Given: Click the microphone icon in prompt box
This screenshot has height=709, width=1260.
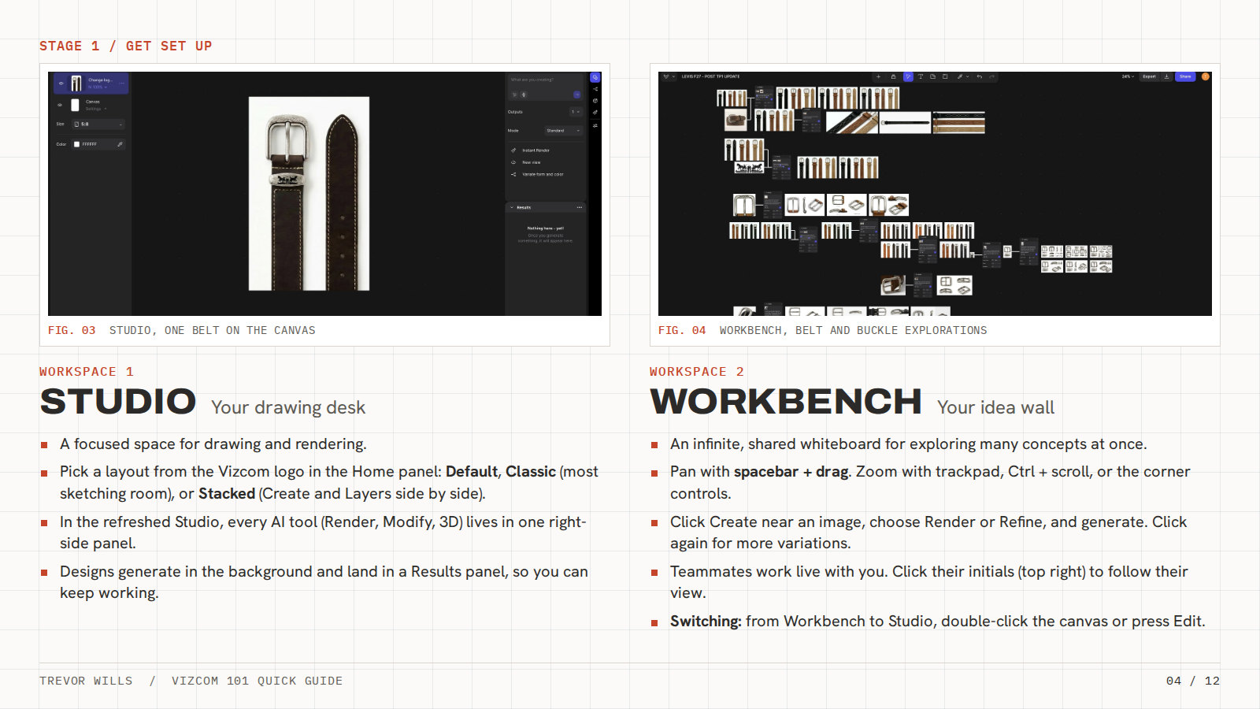Looking at the screenshot, I should click(x=524, y=95).
